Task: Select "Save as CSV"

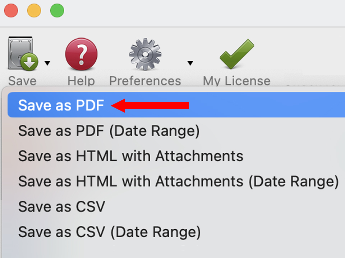Action: coord(61,206)
